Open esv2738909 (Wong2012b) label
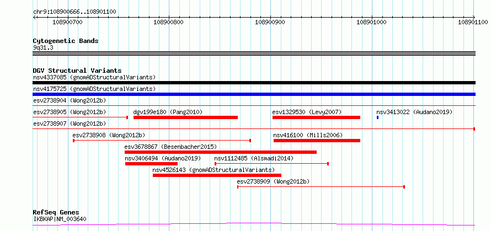Screen dimensions: 491x231 tap(274, 181)
